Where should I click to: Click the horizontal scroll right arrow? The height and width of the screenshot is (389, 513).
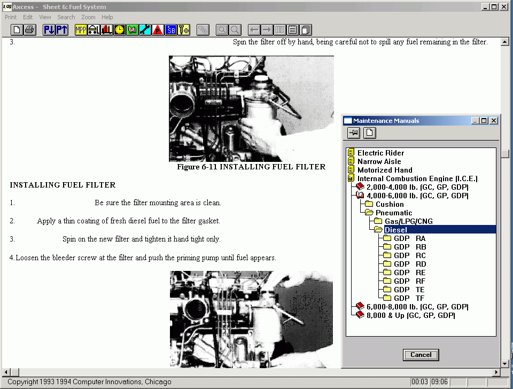[496, 372]
